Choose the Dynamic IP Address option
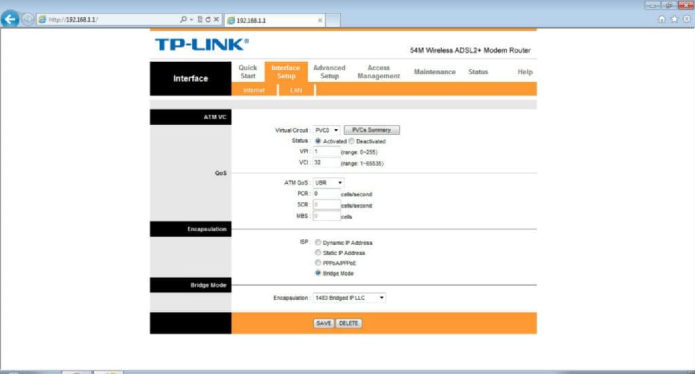Viewport: 695px width, 374px height. (x=318, y=242)
